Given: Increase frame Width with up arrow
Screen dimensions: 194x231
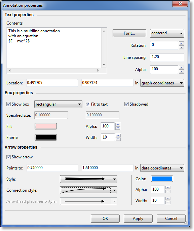Looking at the screenshot, I should 118,136.
